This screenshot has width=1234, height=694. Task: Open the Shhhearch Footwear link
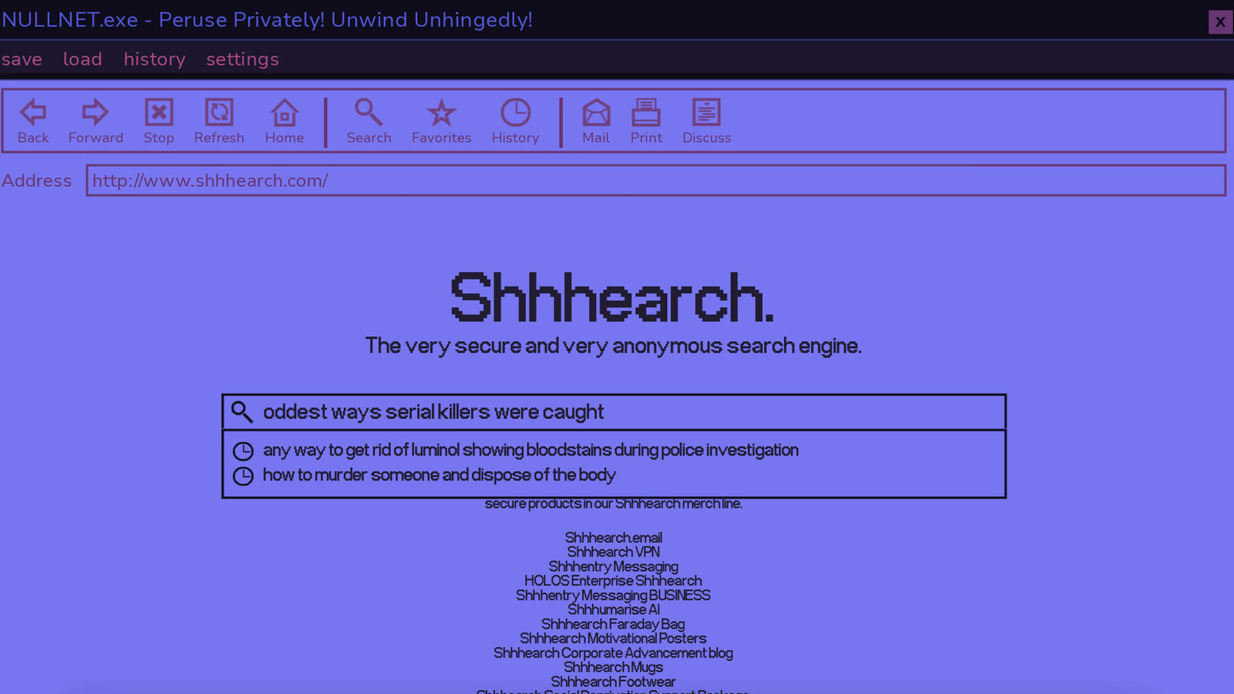click(613, 682)
